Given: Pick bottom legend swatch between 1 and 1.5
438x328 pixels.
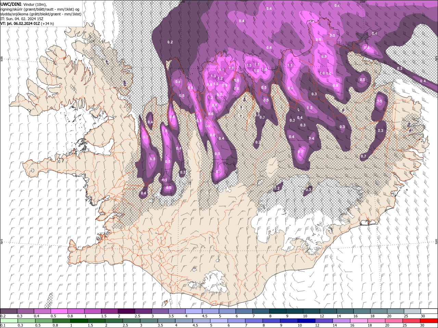Looking at the screenshot, I should pos(79,320).
